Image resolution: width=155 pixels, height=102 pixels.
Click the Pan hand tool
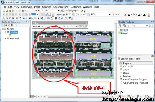[x=10, y=18]
